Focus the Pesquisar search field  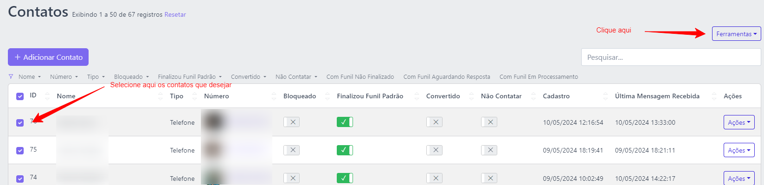(671, 57)
